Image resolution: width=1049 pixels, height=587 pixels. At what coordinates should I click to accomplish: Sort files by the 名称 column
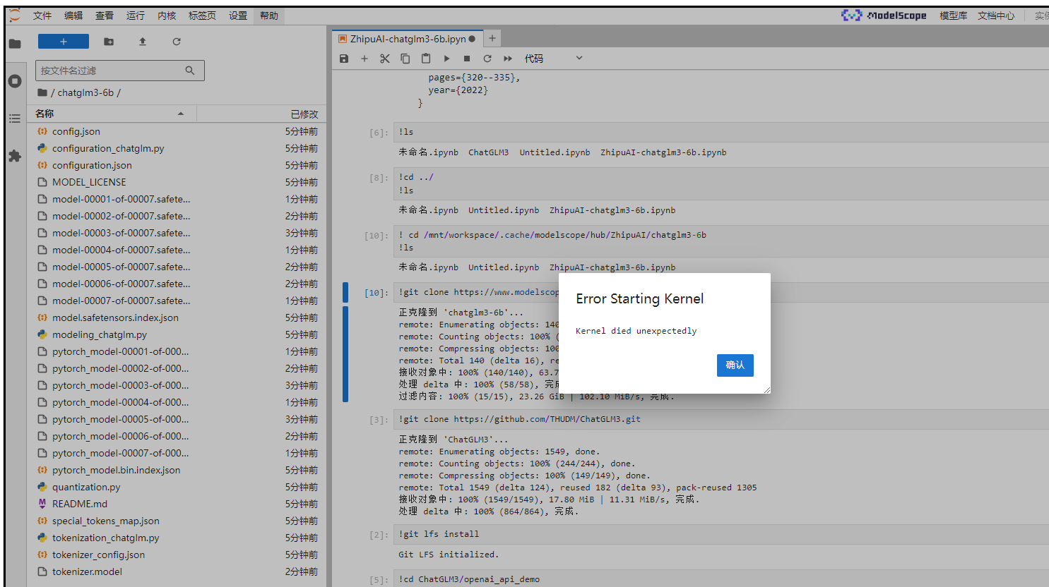[110, 114]
